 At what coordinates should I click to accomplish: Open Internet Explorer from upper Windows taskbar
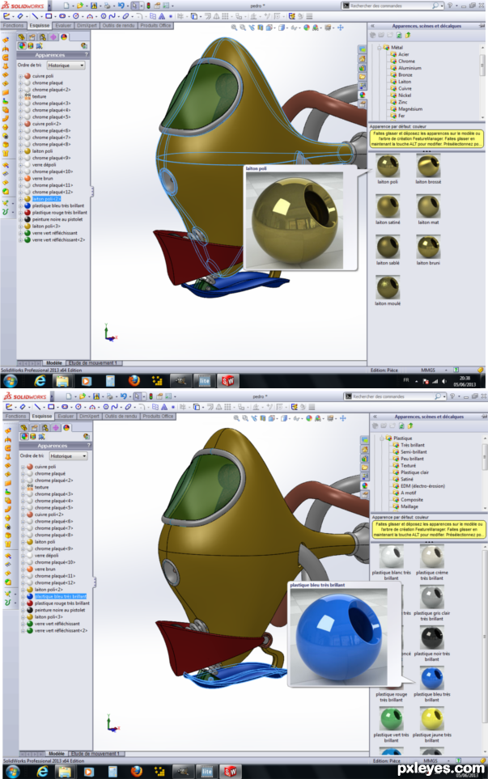pos(40,380)
